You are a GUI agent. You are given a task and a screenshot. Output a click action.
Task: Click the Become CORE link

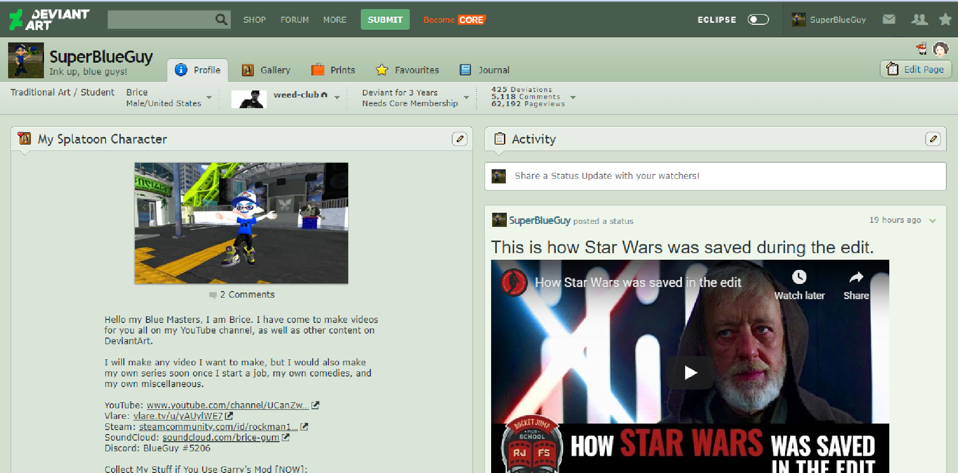[454, 20]
